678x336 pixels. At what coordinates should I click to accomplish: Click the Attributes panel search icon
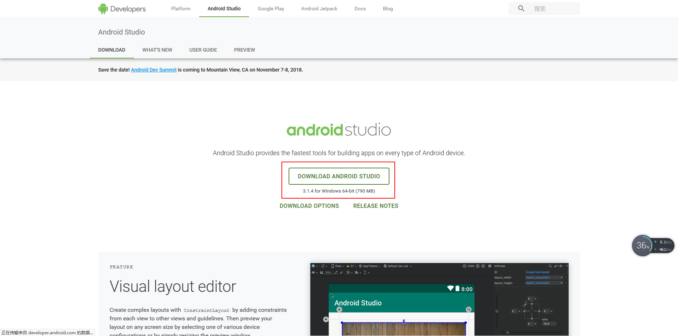[x=550, y=266]
